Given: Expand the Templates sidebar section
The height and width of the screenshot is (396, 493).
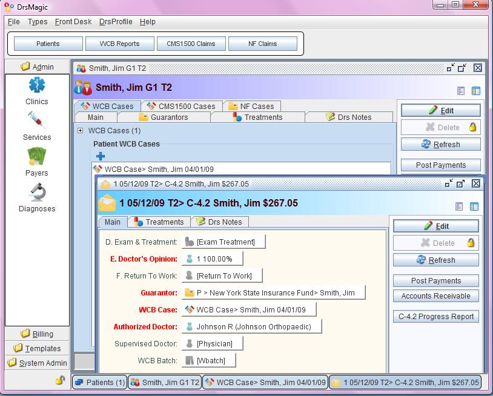Looking at the screenshot, I should click(37, 348).
